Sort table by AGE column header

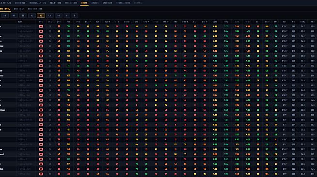point(50,22)
